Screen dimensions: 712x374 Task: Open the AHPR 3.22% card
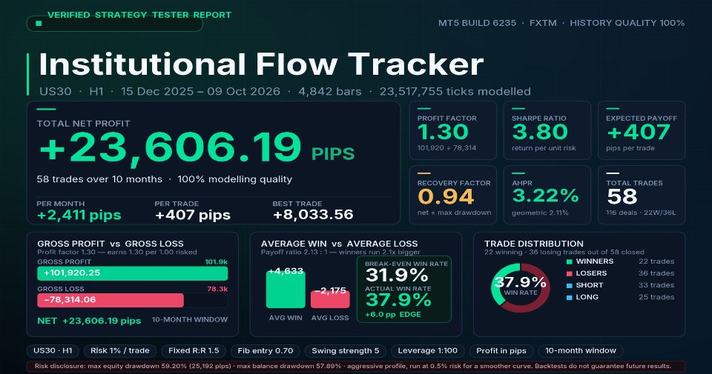click(547, 195)
